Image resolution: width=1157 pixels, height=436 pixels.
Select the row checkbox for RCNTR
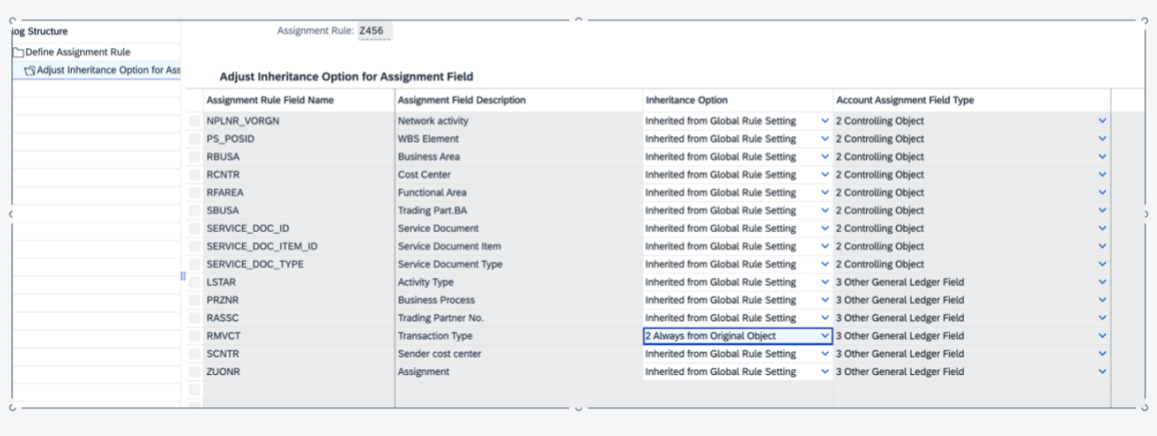point(194,174)
